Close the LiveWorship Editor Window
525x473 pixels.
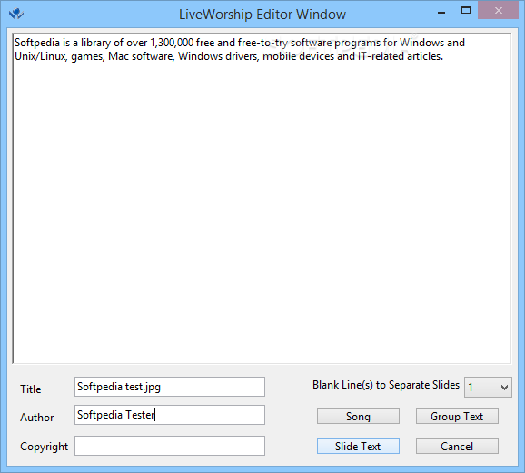tap(499, 11)
